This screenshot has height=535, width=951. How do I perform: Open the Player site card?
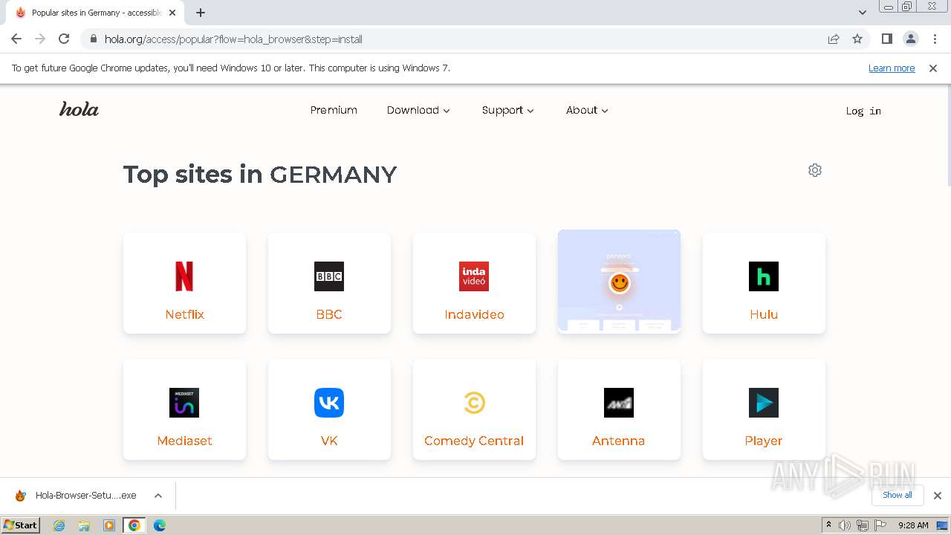click(764, 409)
